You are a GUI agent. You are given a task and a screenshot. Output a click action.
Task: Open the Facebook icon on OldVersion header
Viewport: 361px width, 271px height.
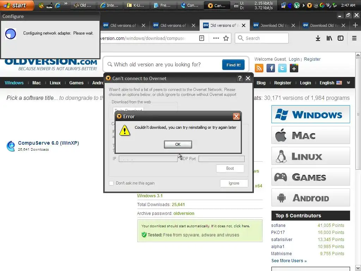click(271, 68)
